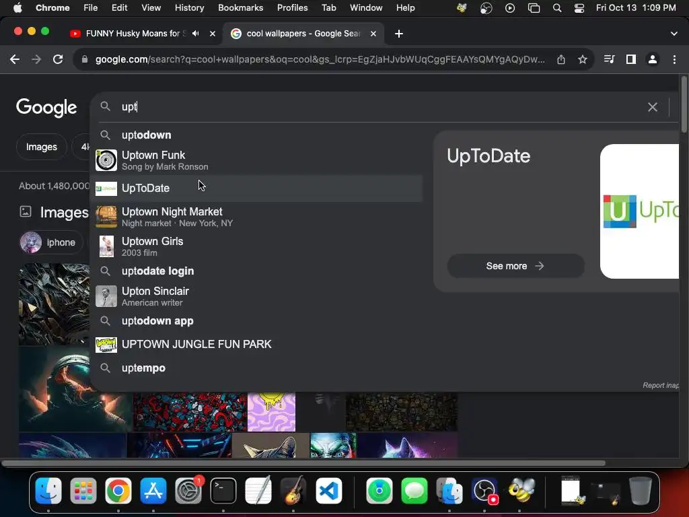Go back using the browser back arrow
689x517 pixels.
click(x=15, y=59)
